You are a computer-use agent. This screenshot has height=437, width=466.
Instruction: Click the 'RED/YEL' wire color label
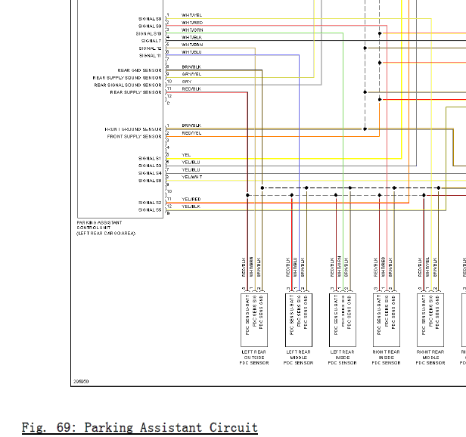click(x=191, y=133)
